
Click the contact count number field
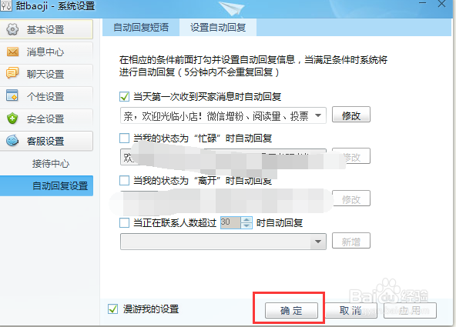coord(230,222)
